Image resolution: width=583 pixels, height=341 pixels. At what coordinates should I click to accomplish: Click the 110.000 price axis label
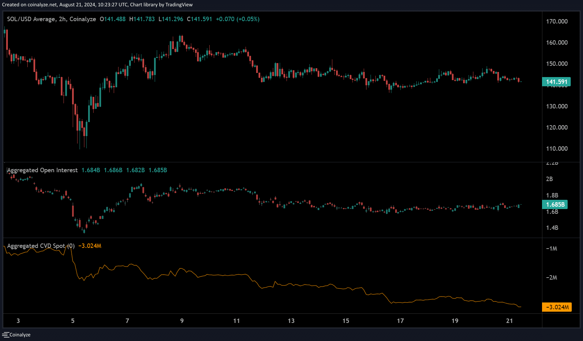coord(557,149)
